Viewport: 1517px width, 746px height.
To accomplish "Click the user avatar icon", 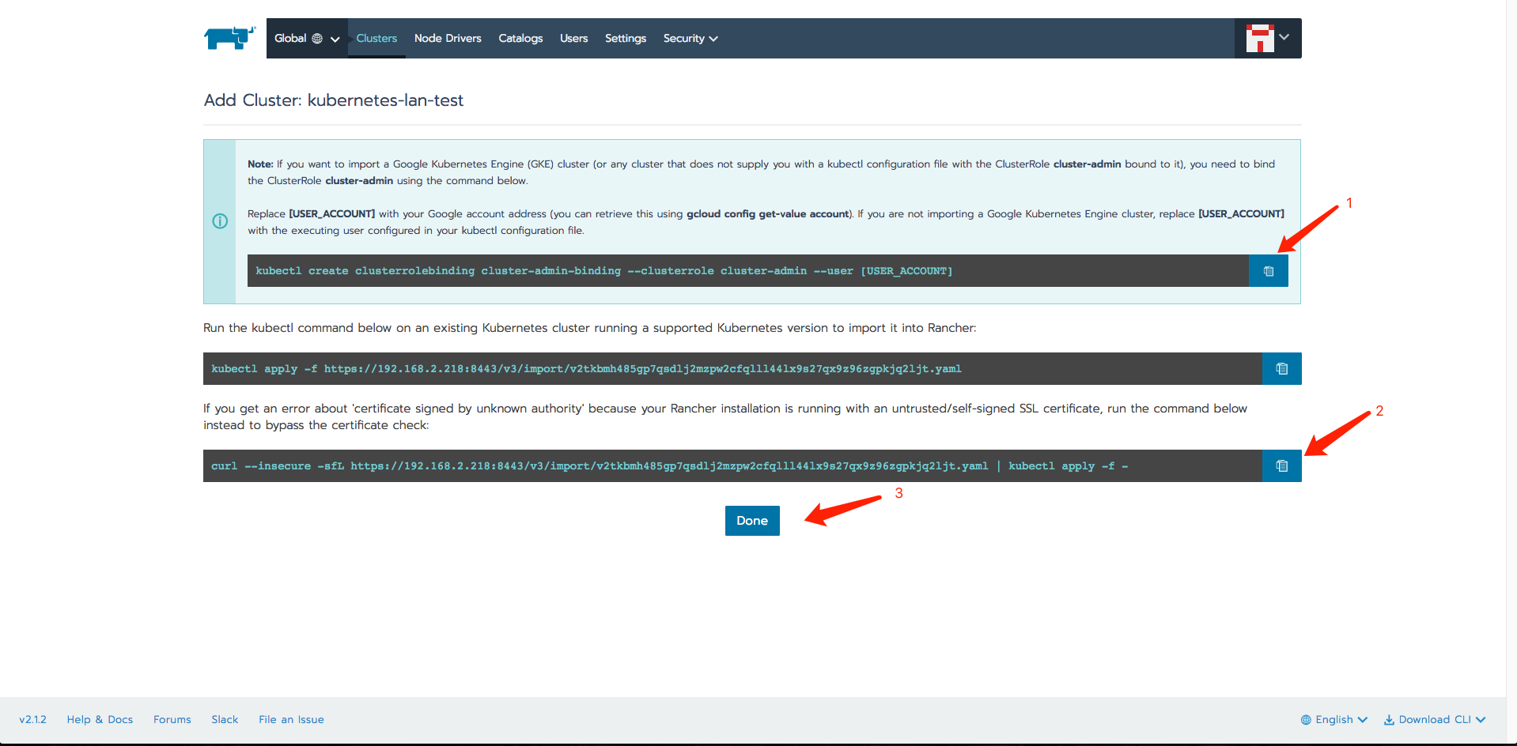I will [x=1260, y=38].
